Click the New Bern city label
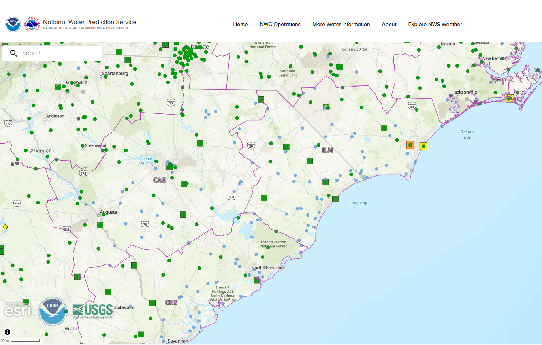Viewport: 542px width, 345px height. point(492,58)
